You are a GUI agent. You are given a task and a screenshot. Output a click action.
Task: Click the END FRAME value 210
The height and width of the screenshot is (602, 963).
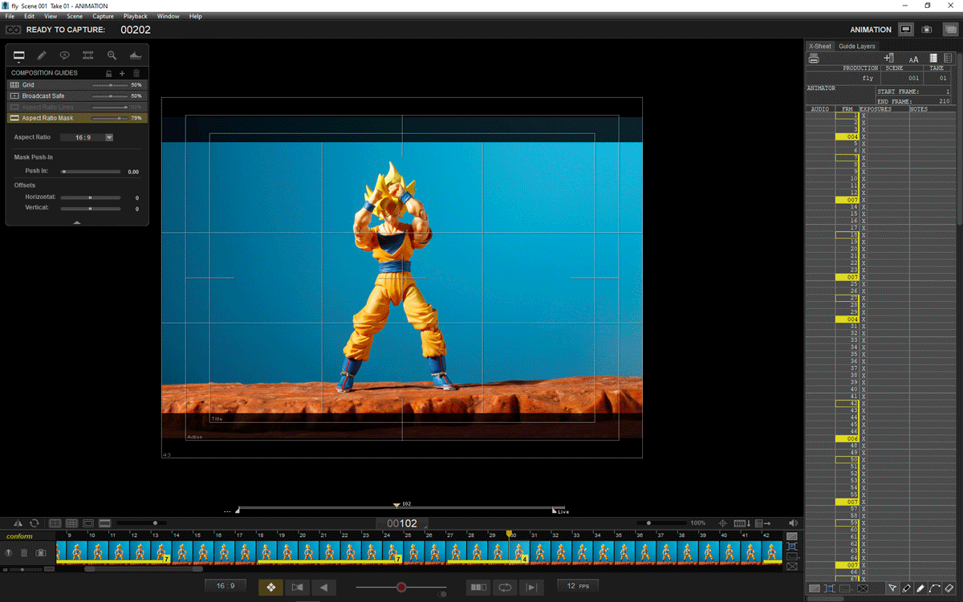coord(944,101)
